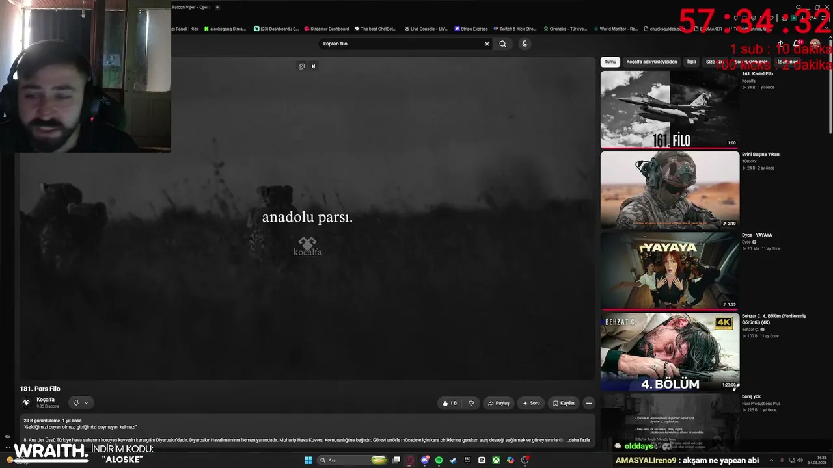Open the 'Haci Productions Plus' channel name
This screenshot has height=468, width=833.
click(761, 404)
